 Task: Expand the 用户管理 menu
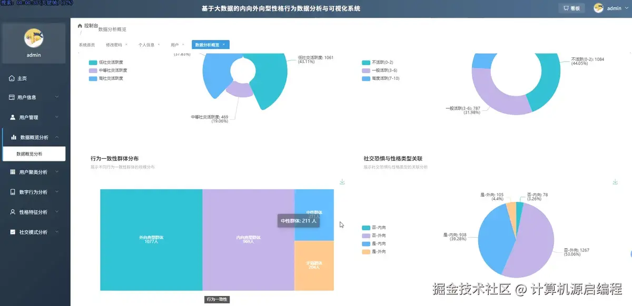[57, 117]
